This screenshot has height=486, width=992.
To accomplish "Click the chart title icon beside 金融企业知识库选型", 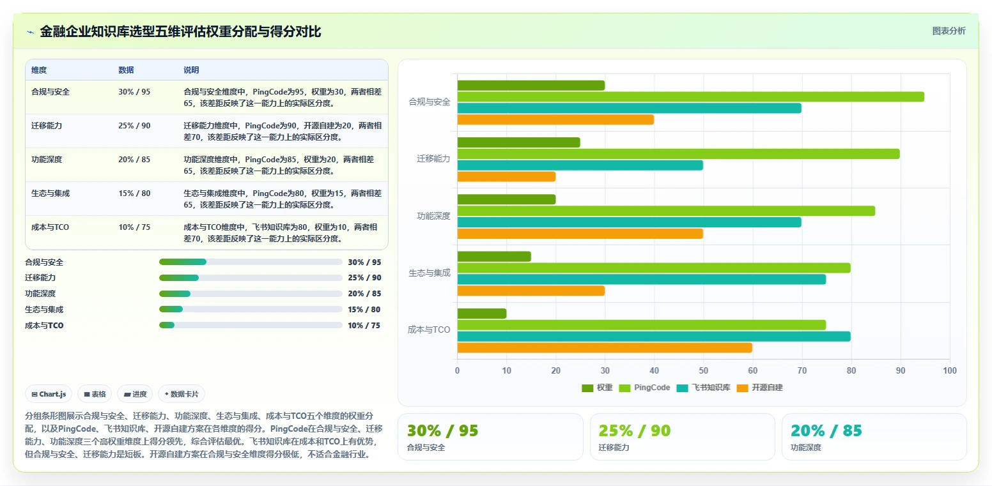I will point(30,31).
